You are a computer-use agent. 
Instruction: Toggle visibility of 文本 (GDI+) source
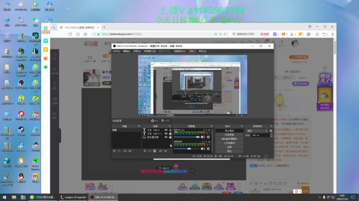[x=166, y=130]
